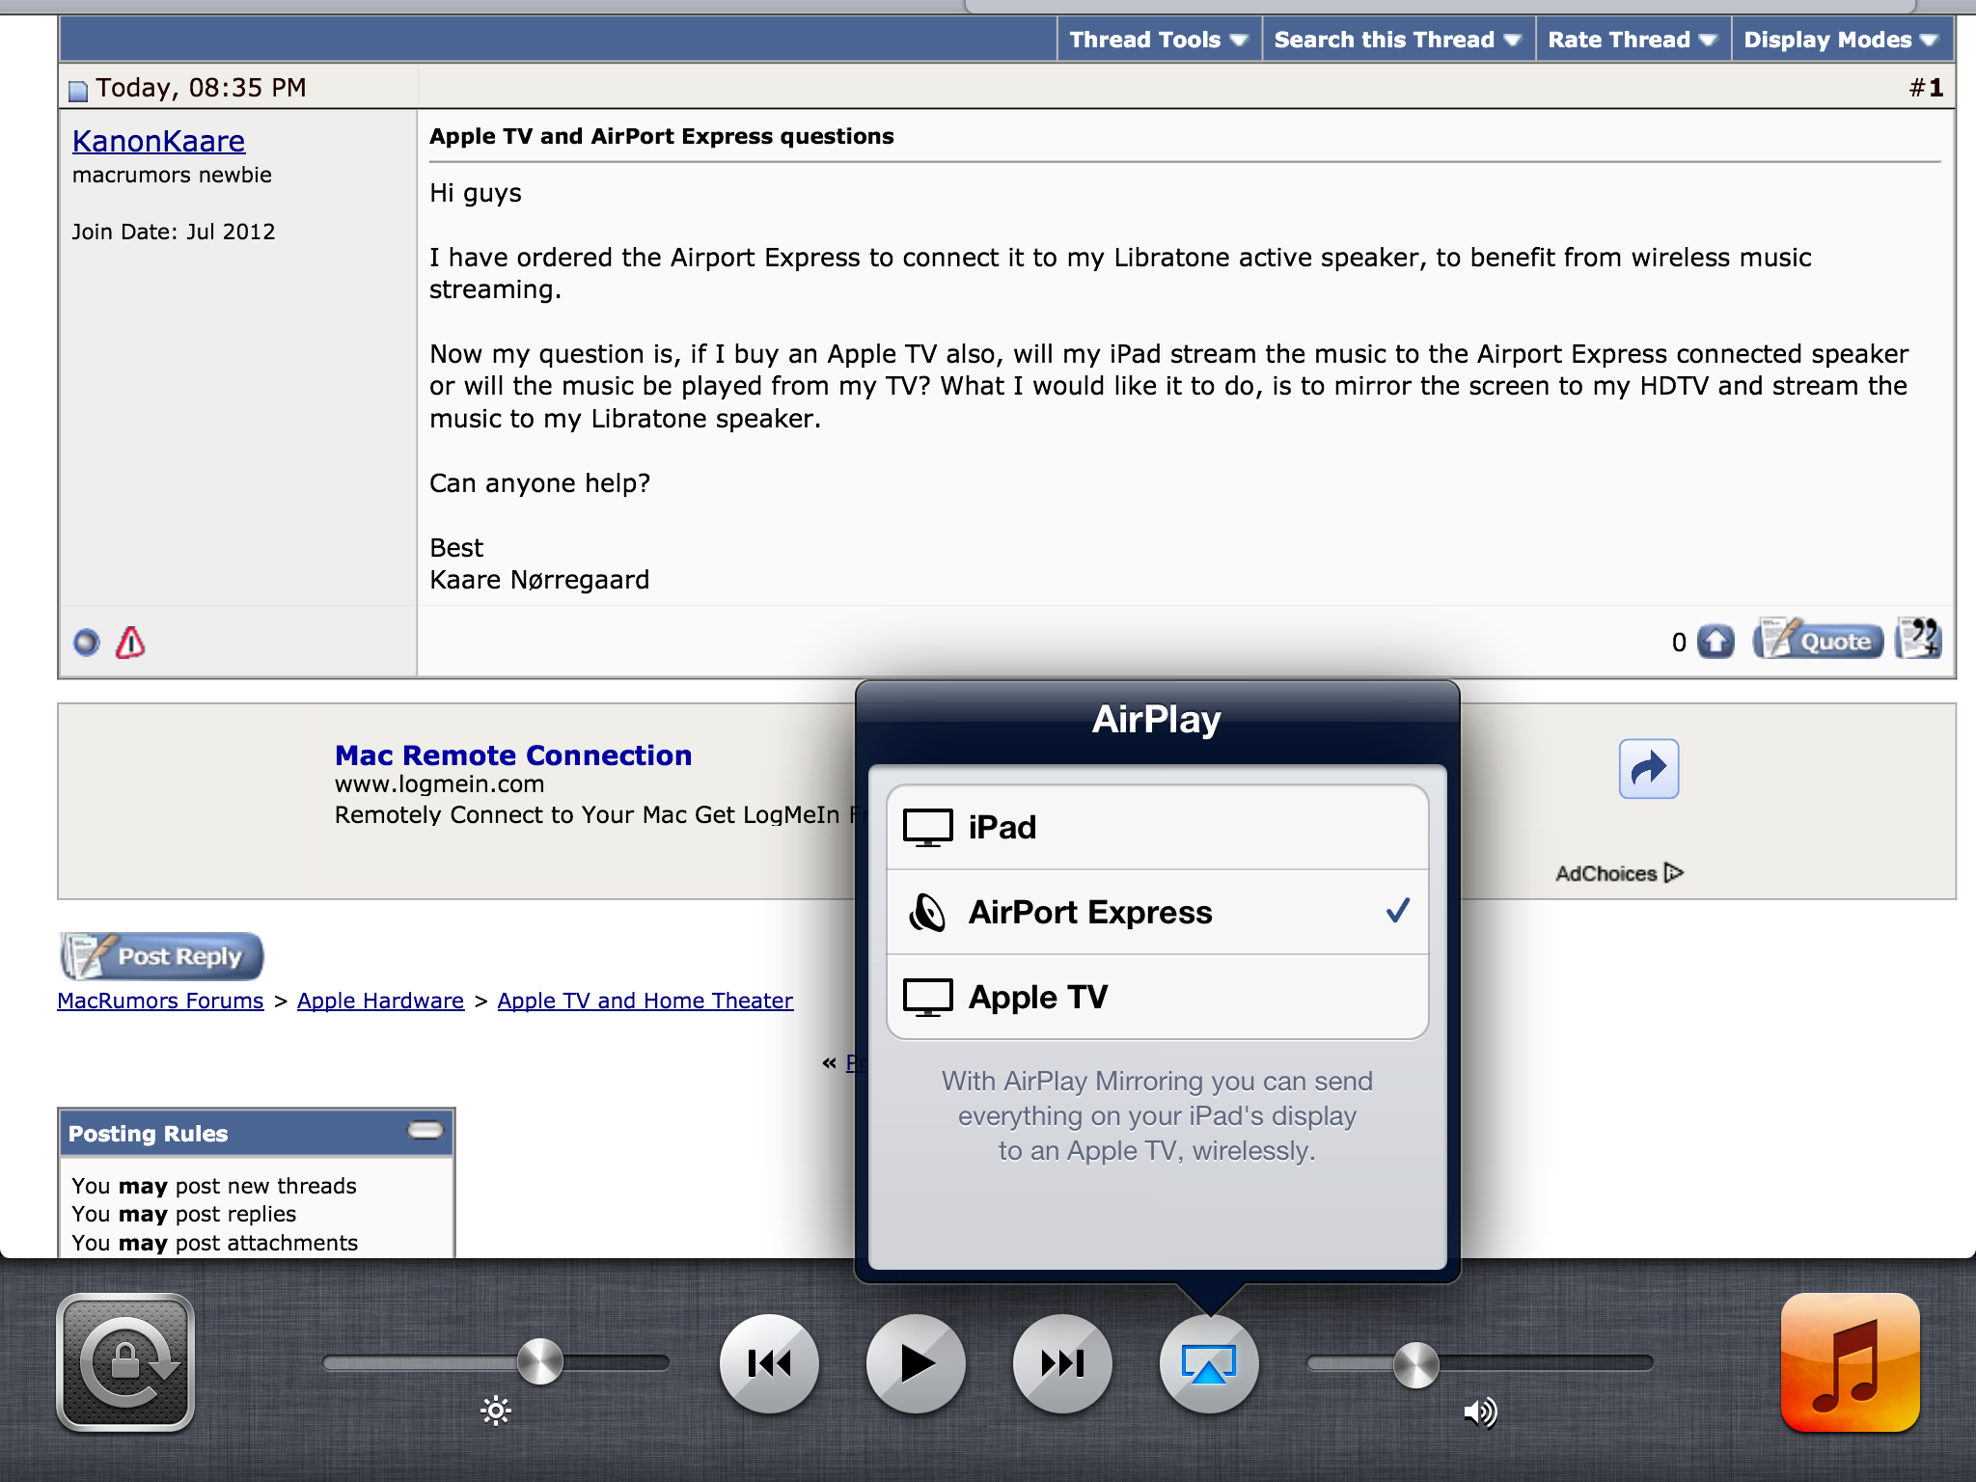This screenshot has width=1976, height=1482.
Task: Click the AirPlay popover title
Action: (1157, 720)
